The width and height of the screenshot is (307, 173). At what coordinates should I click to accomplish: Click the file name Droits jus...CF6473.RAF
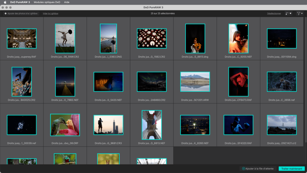click(x=238, y=100)
